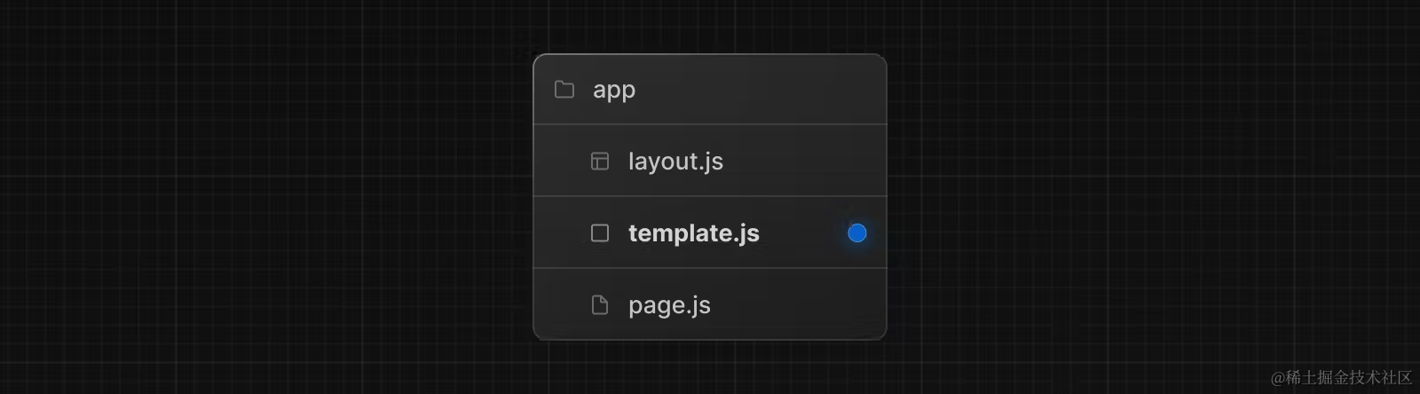Click the dark grid background left of panel

(x=266, y=197)
